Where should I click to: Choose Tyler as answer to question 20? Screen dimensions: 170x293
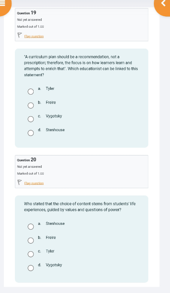31,254
